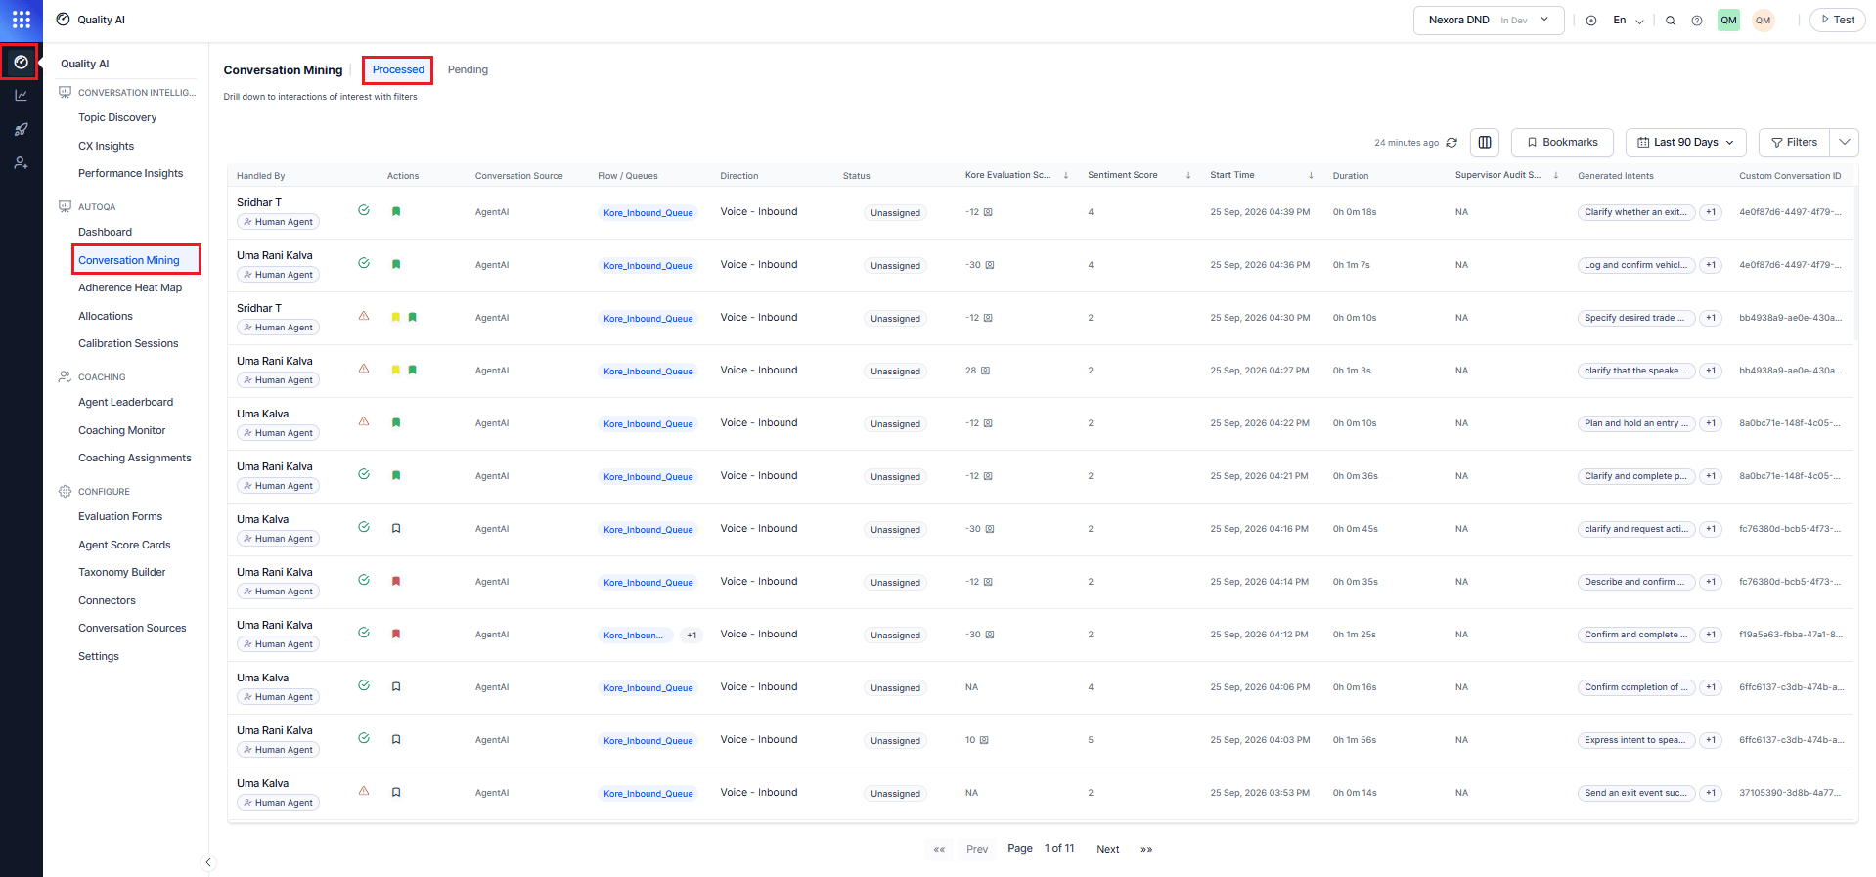The image size is (1876, 877).
Task: Jump to the last page
Action: coord(1146,849)
